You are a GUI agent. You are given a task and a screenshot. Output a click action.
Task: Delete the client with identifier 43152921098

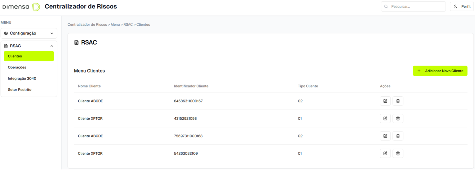click(x=398, y=119)
